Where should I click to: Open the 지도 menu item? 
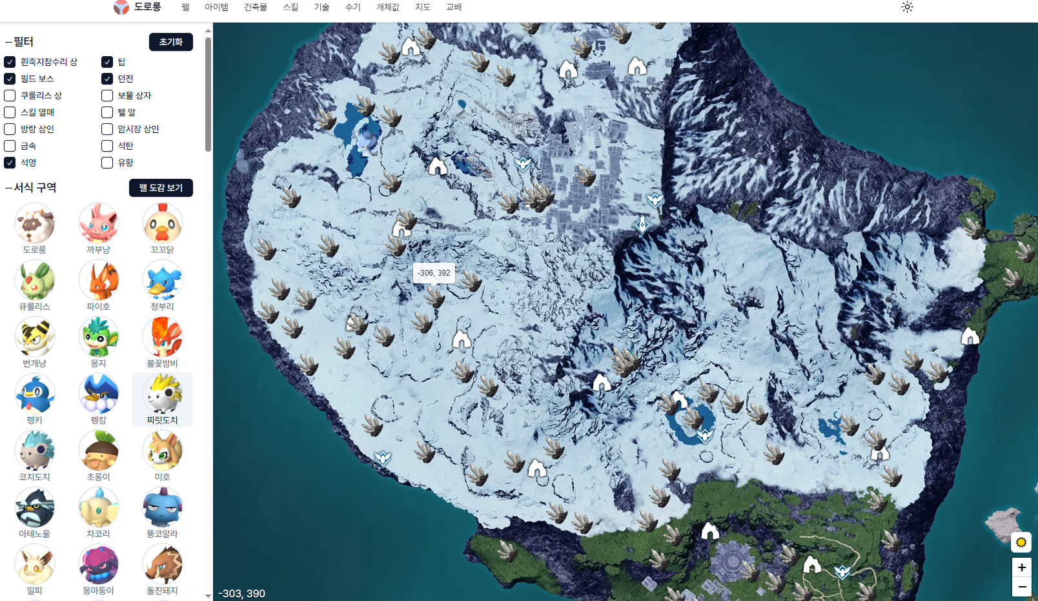click(423, 7)
